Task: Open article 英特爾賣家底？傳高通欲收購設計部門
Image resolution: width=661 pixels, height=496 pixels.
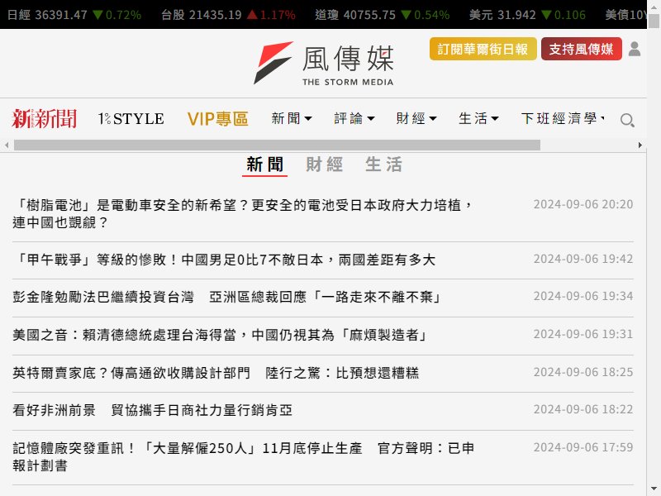Action: (x=216, y=374)
